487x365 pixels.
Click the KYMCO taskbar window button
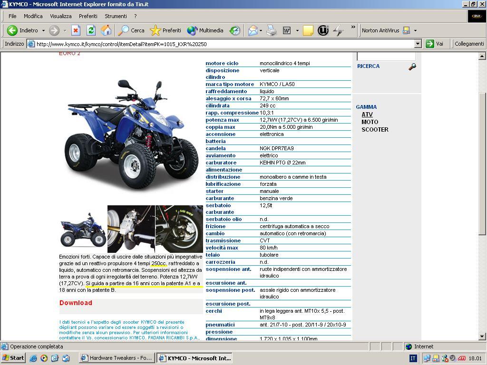(x=195, y=358)
